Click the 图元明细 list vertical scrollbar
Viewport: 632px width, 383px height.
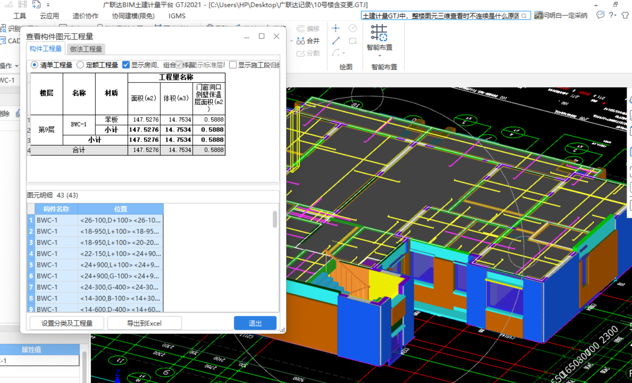275,219
